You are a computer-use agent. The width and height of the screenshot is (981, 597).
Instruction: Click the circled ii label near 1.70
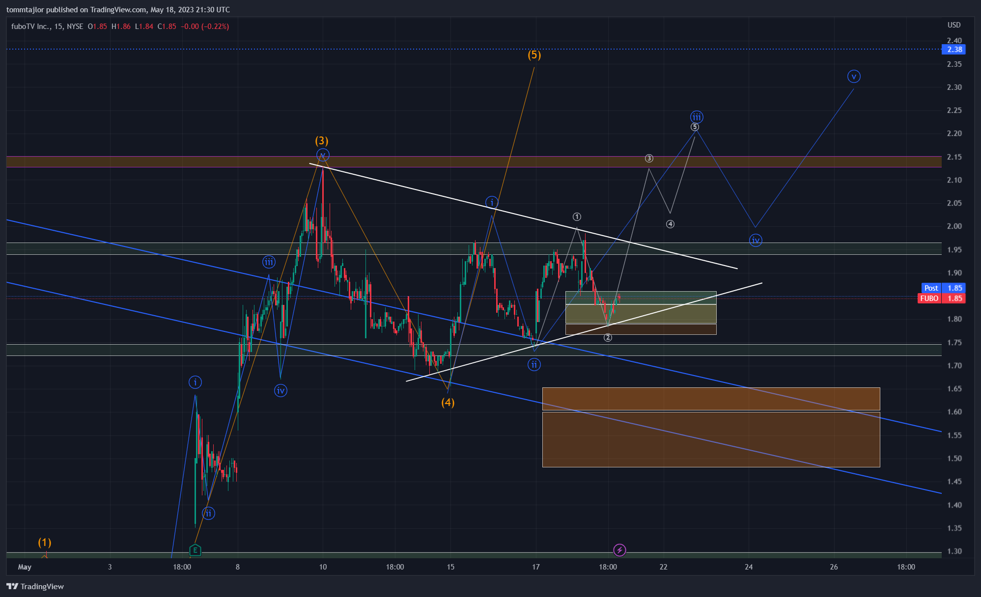coord(534,365)
